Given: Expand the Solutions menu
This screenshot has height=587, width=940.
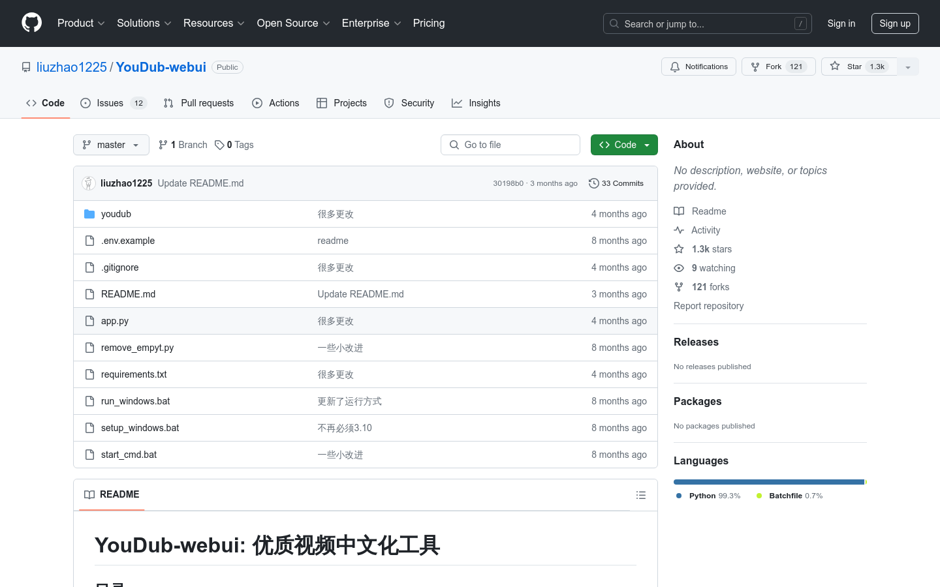Looking at the screenshot, I should coord(144,23).
